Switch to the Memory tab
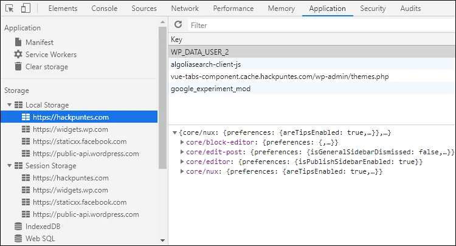The image size is (456, 246). pos(282,9)
